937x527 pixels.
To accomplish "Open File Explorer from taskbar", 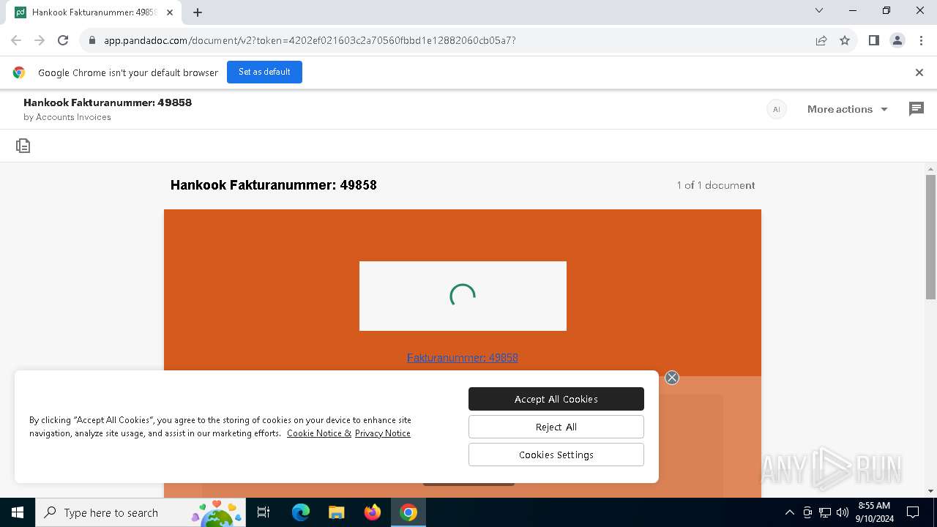I will tap(337, 512).
